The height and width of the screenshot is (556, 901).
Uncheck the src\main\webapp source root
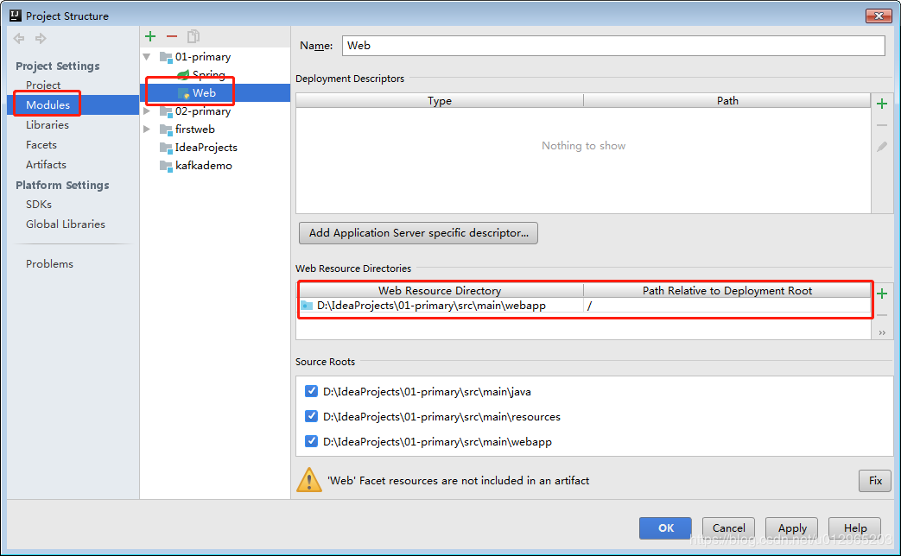tap(312, 441)
